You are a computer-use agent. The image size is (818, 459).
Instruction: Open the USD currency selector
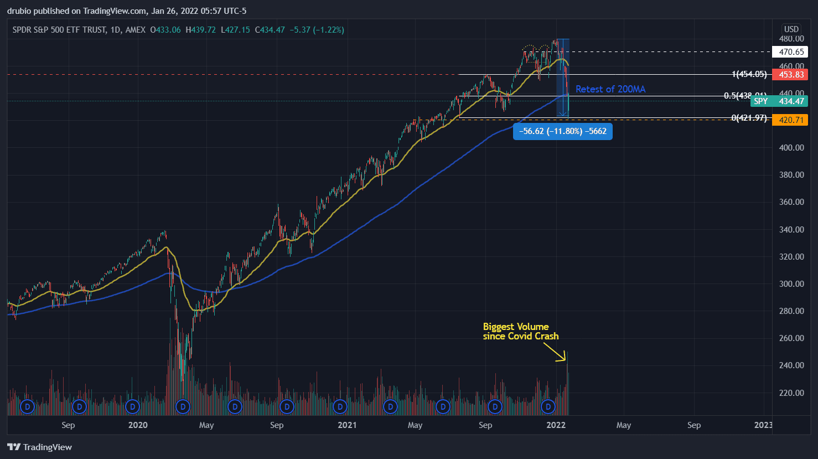[x=791, y=29]
